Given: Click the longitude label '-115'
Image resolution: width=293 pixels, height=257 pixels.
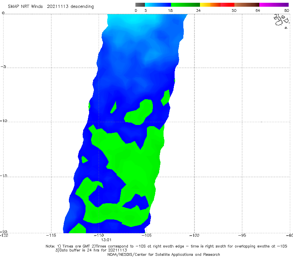Looking at the screenshot, I should click(51, 235).
